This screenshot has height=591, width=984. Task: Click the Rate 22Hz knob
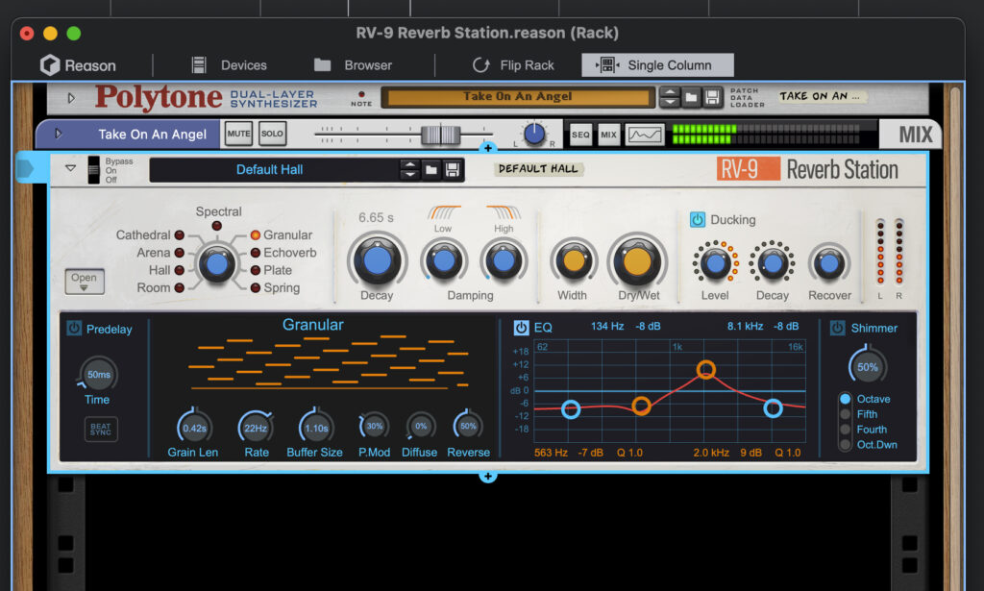256,428
